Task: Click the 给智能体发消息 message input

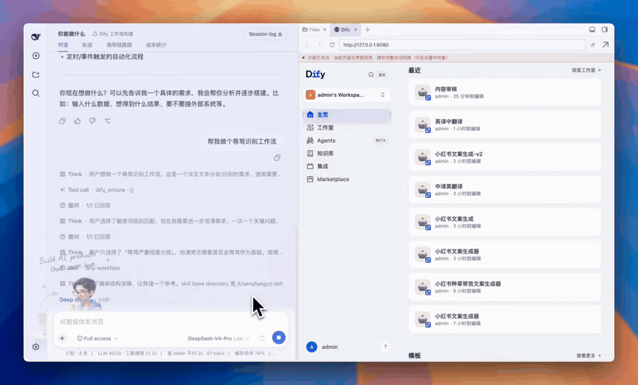Action: (171, 321)
